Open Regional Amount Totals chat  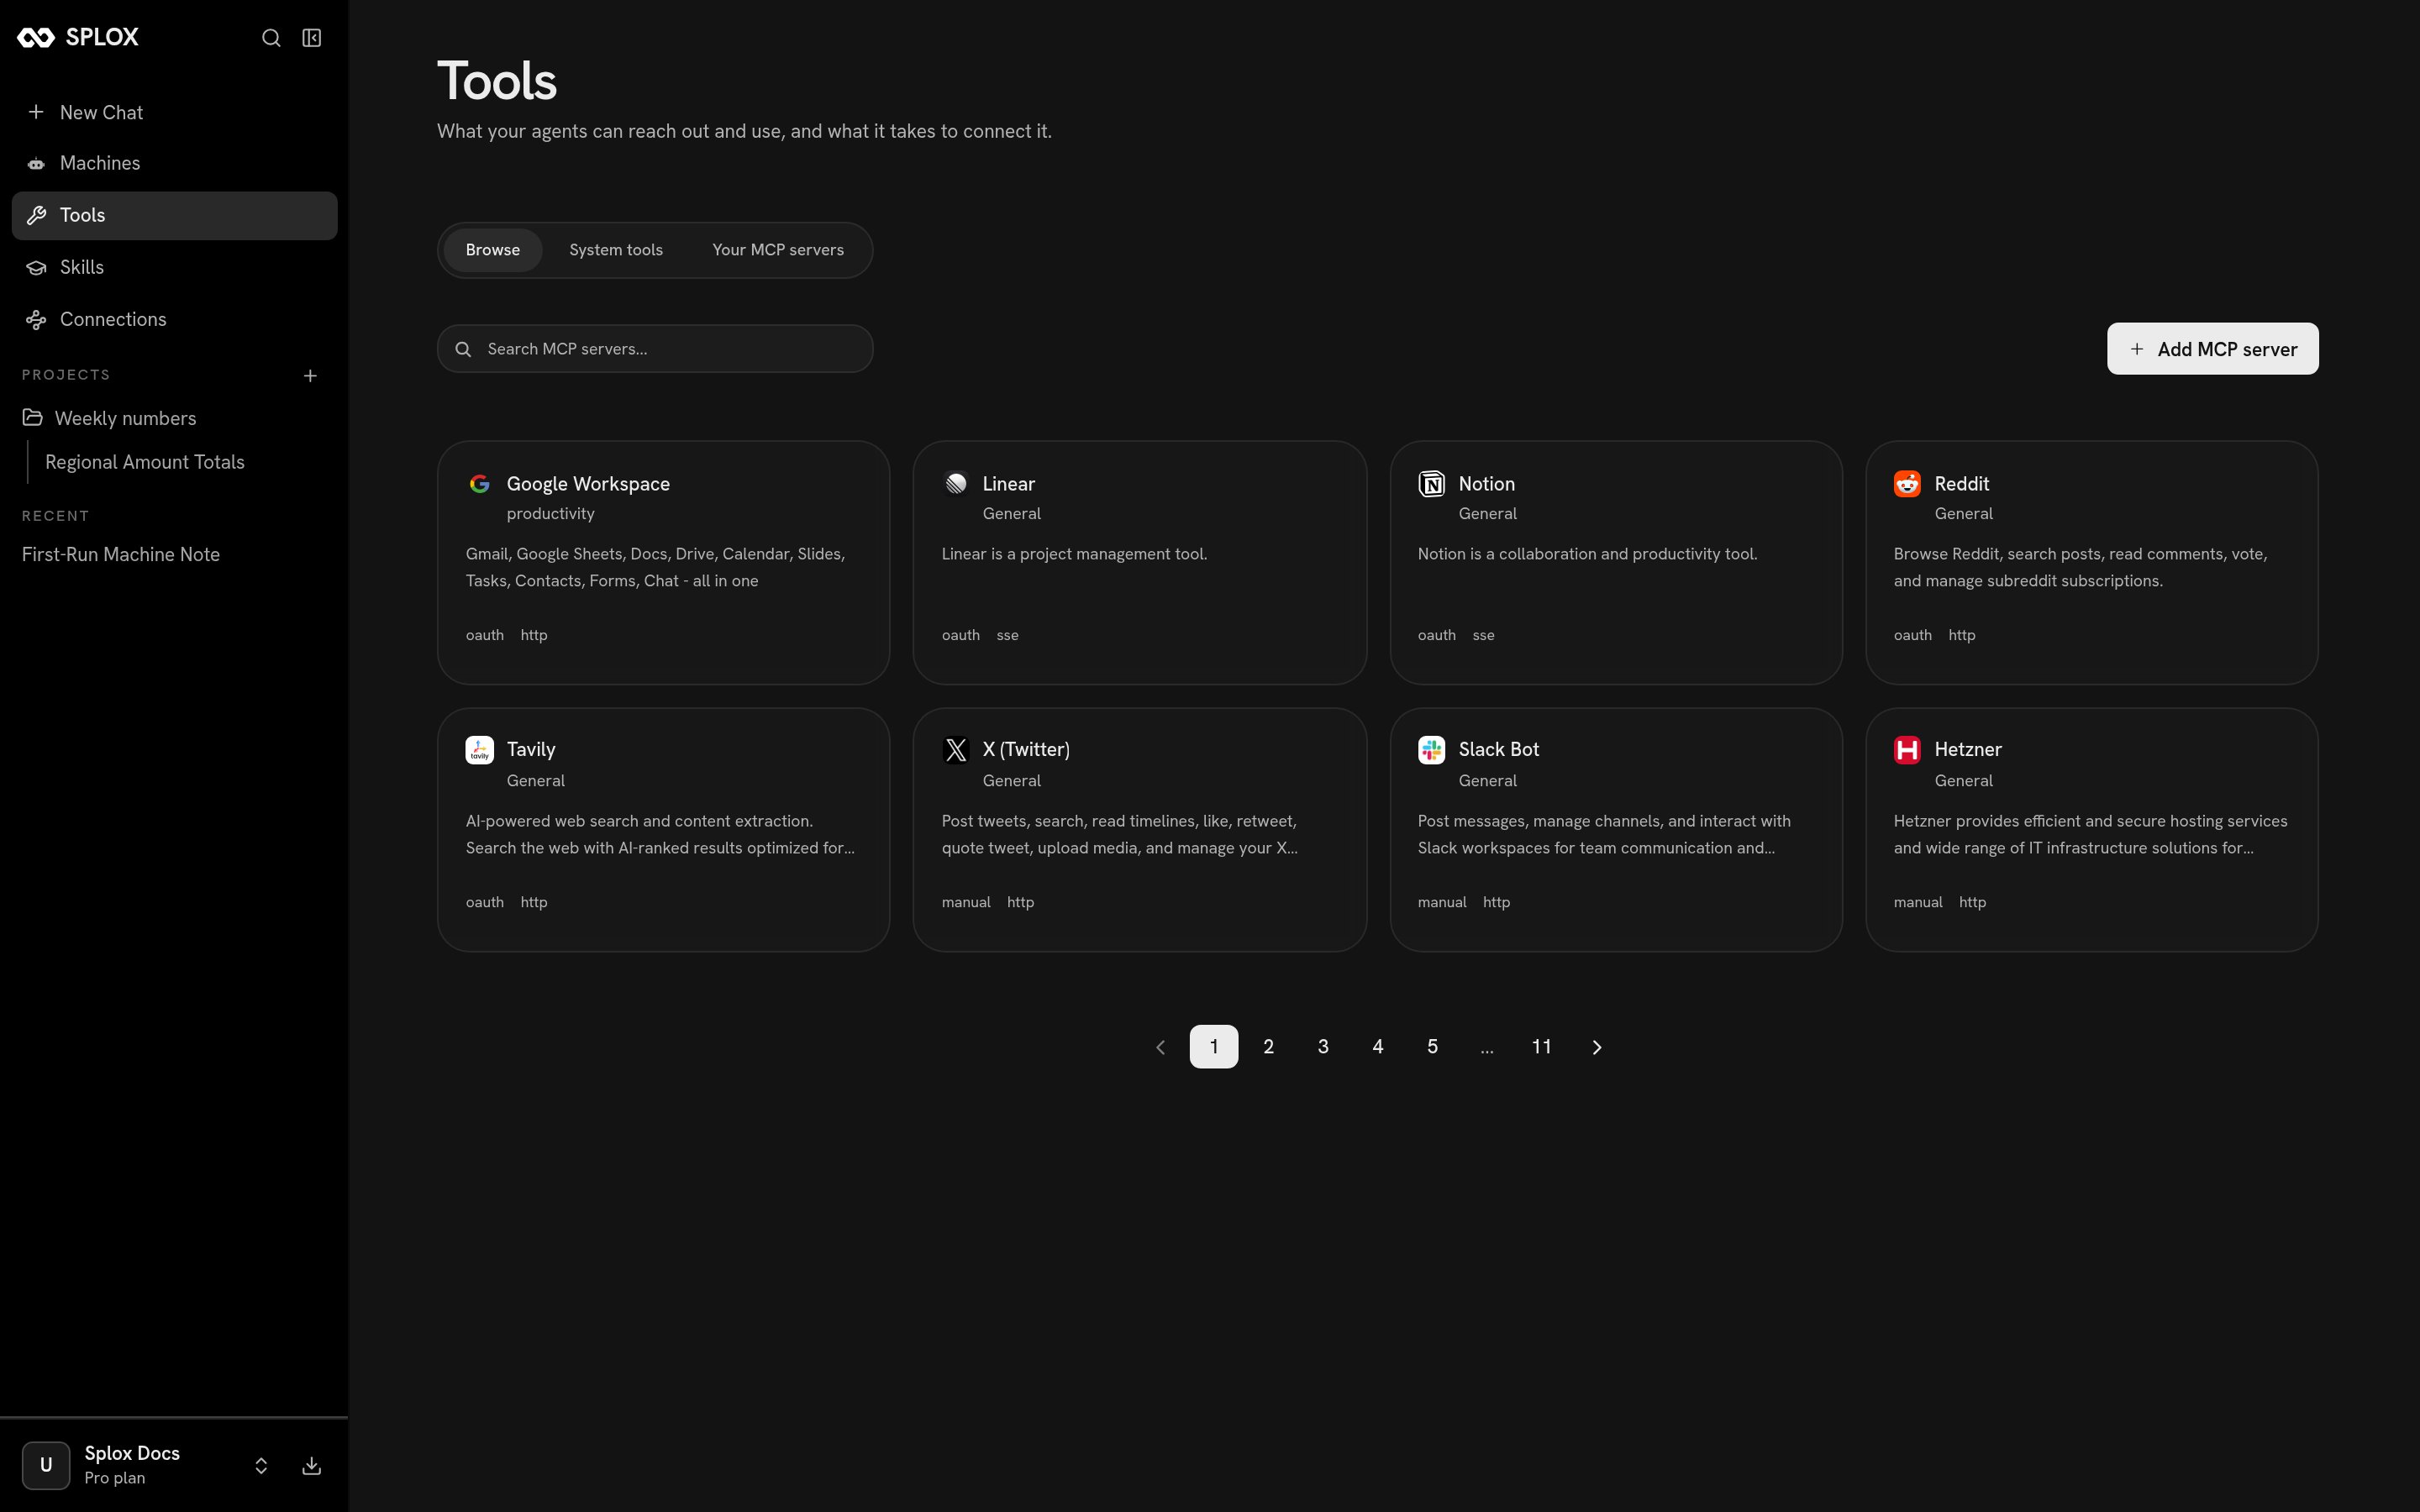[x=145, y=462]
